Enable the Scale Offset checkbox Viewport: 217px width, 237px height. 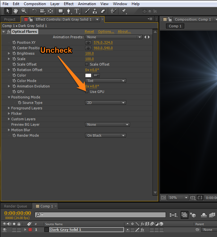tap(87, 64)
